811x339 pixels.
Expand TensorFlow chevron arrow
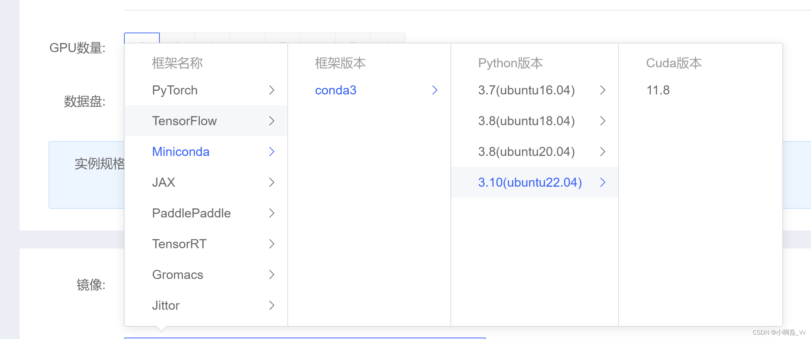(272, 121)
